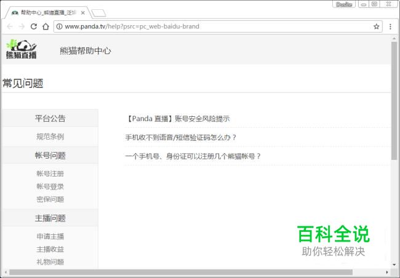400x278 pixels.
Task: Bookmark this page with star icon
Action: (x=376, y=26)
